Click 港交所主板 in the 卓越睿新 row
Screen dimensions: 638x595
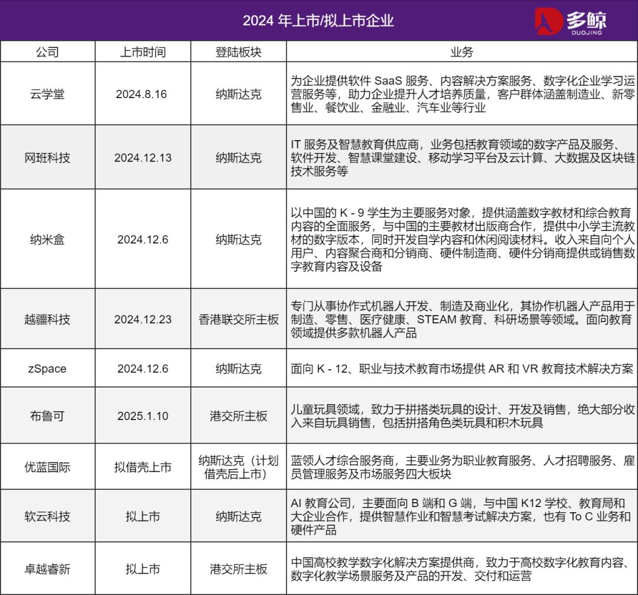[x=239, y=568]
